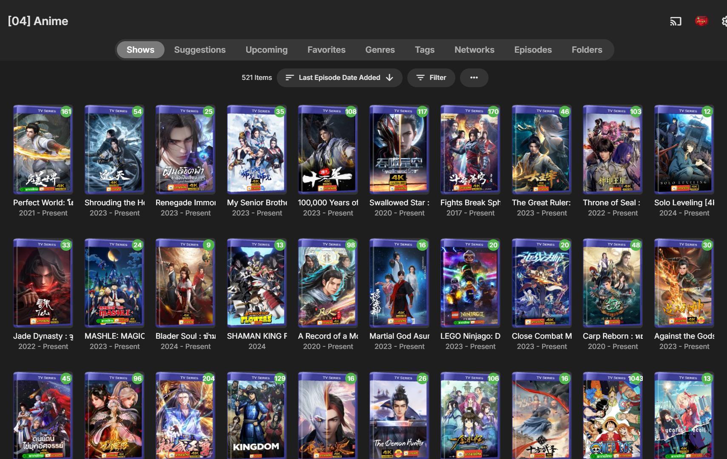Screen dimensions: 727x459
Task: Click the 'Swallowed Star :' title text
Action: [399, 203]
